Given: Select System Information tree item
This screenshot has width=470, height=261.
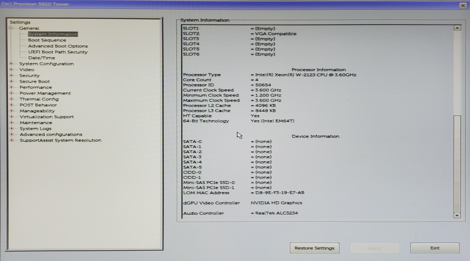Looking at the screenshot, I should coord(53,34).
